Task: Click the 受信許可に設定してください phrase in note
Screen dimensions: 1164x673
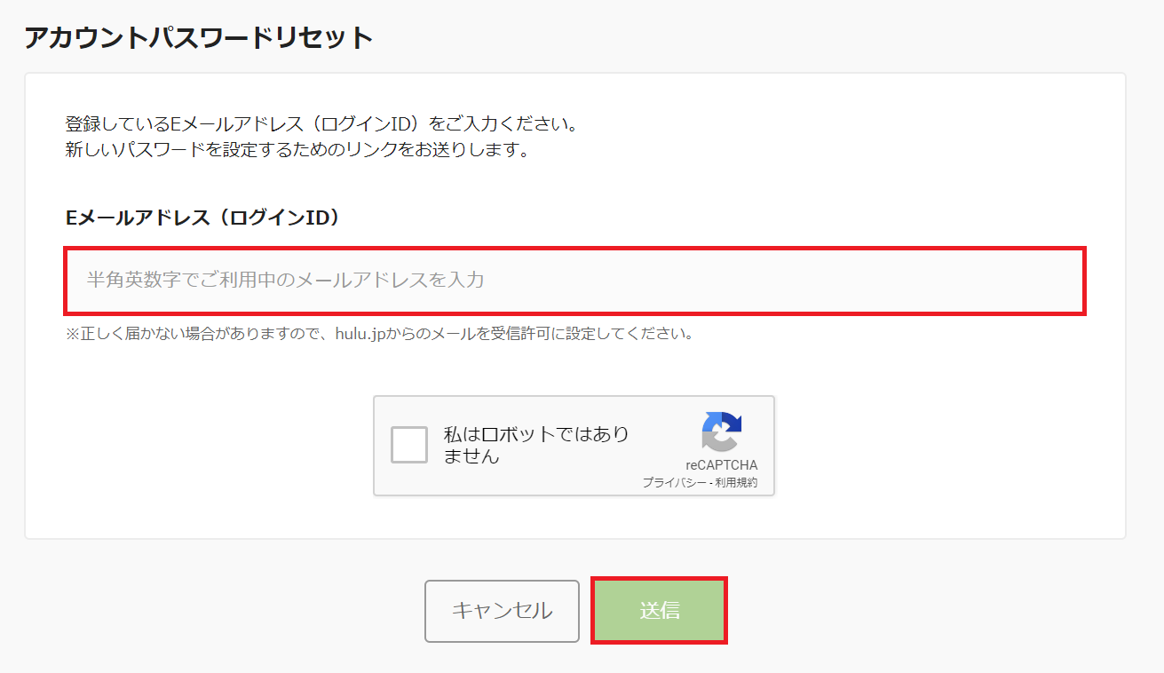Action: point(607,335)
